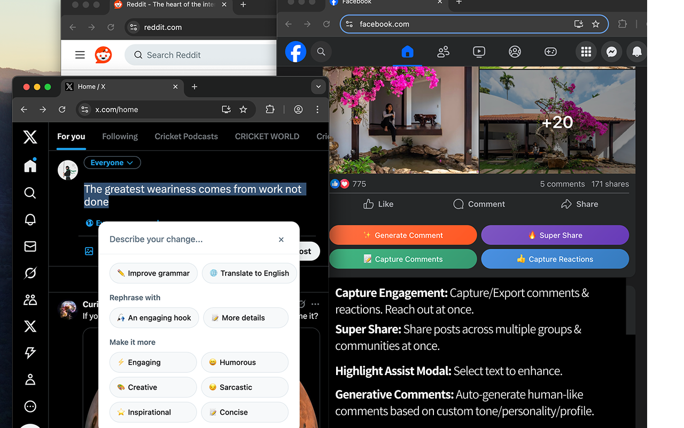This screenshot has height=428, width=684.
Task: Open Facebook Friends icon
Action: tap(443, 52)
